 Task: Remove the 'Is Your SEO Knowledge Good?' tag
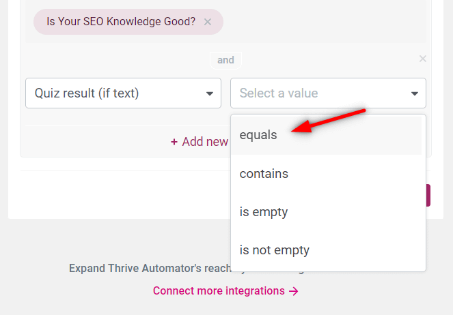tap(208, 22)
